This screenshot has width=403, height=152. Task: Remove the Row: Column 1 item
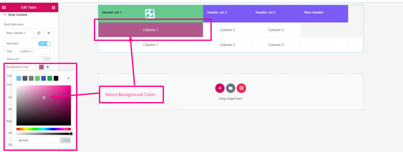pos(48,33)
